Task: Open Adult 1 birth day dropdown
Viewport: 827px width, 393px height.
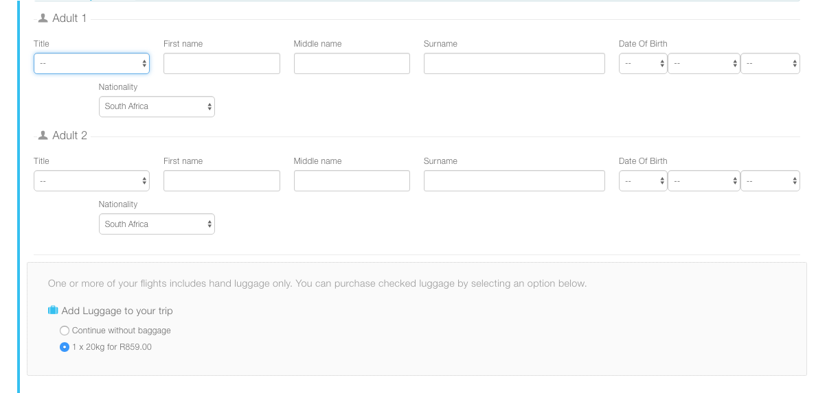Action: click(643, 63)
